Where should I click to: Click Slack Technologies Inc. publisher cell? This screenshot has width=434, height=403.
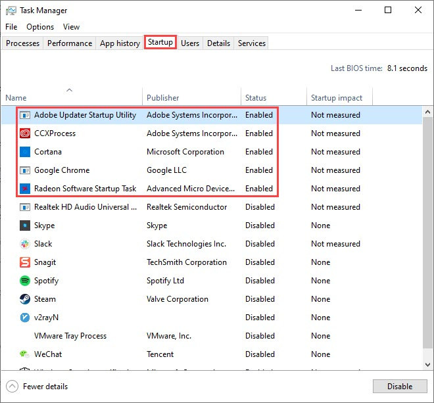[186, 244]
